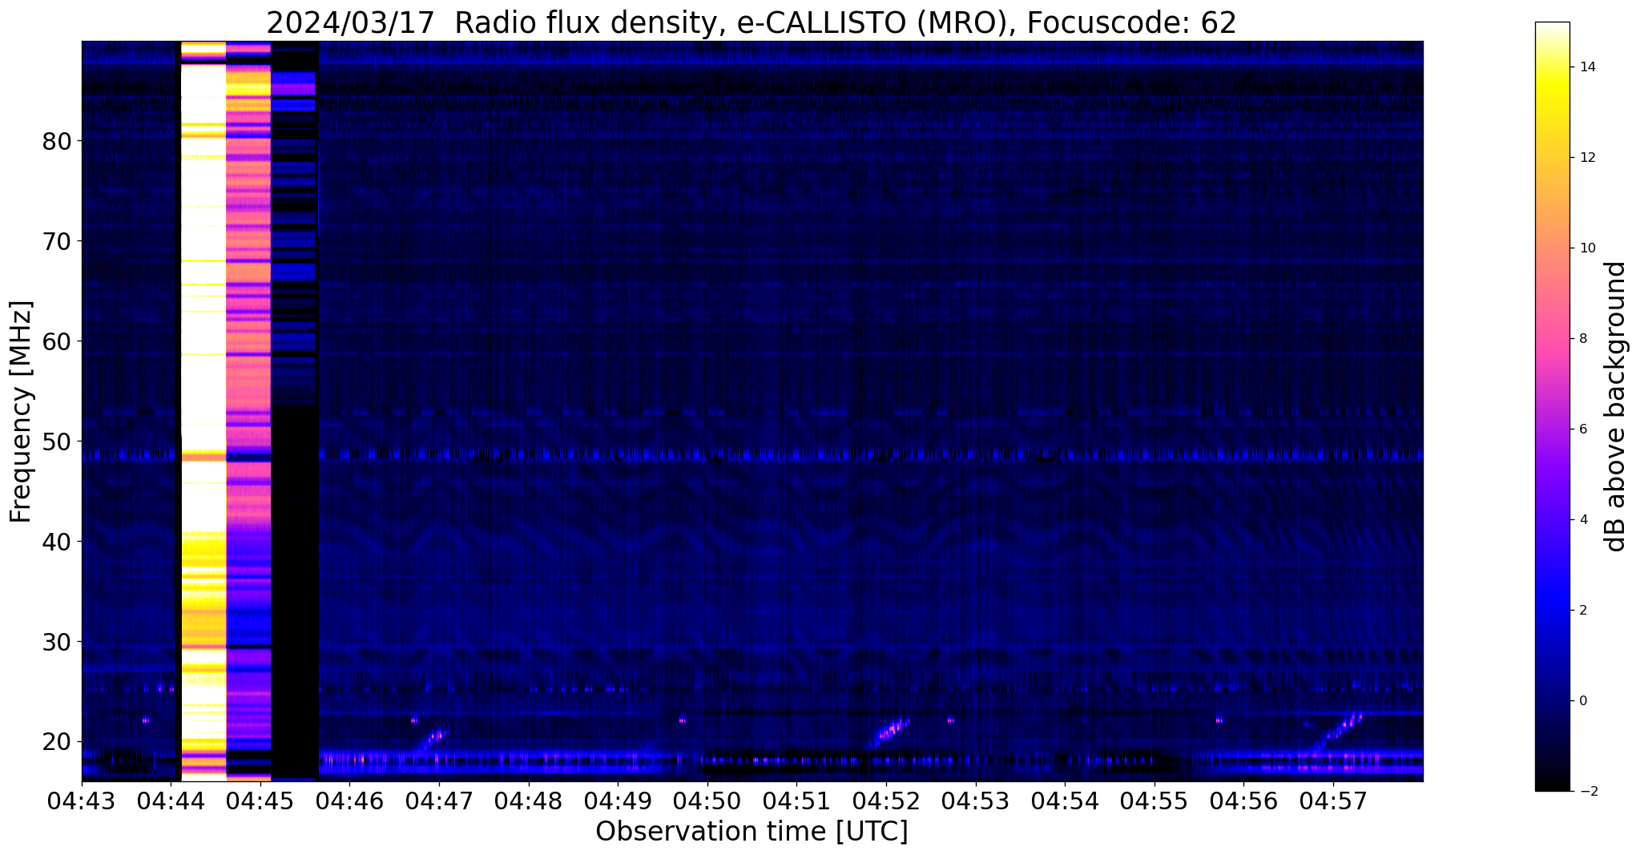
Task: Select the 04:43 time tick label
Action: click(82, 800)
